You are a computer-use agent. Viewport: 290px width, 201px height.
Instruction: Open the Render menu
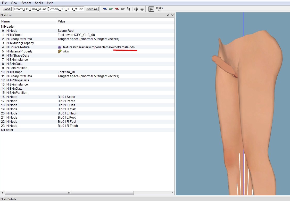coord(26,3)
